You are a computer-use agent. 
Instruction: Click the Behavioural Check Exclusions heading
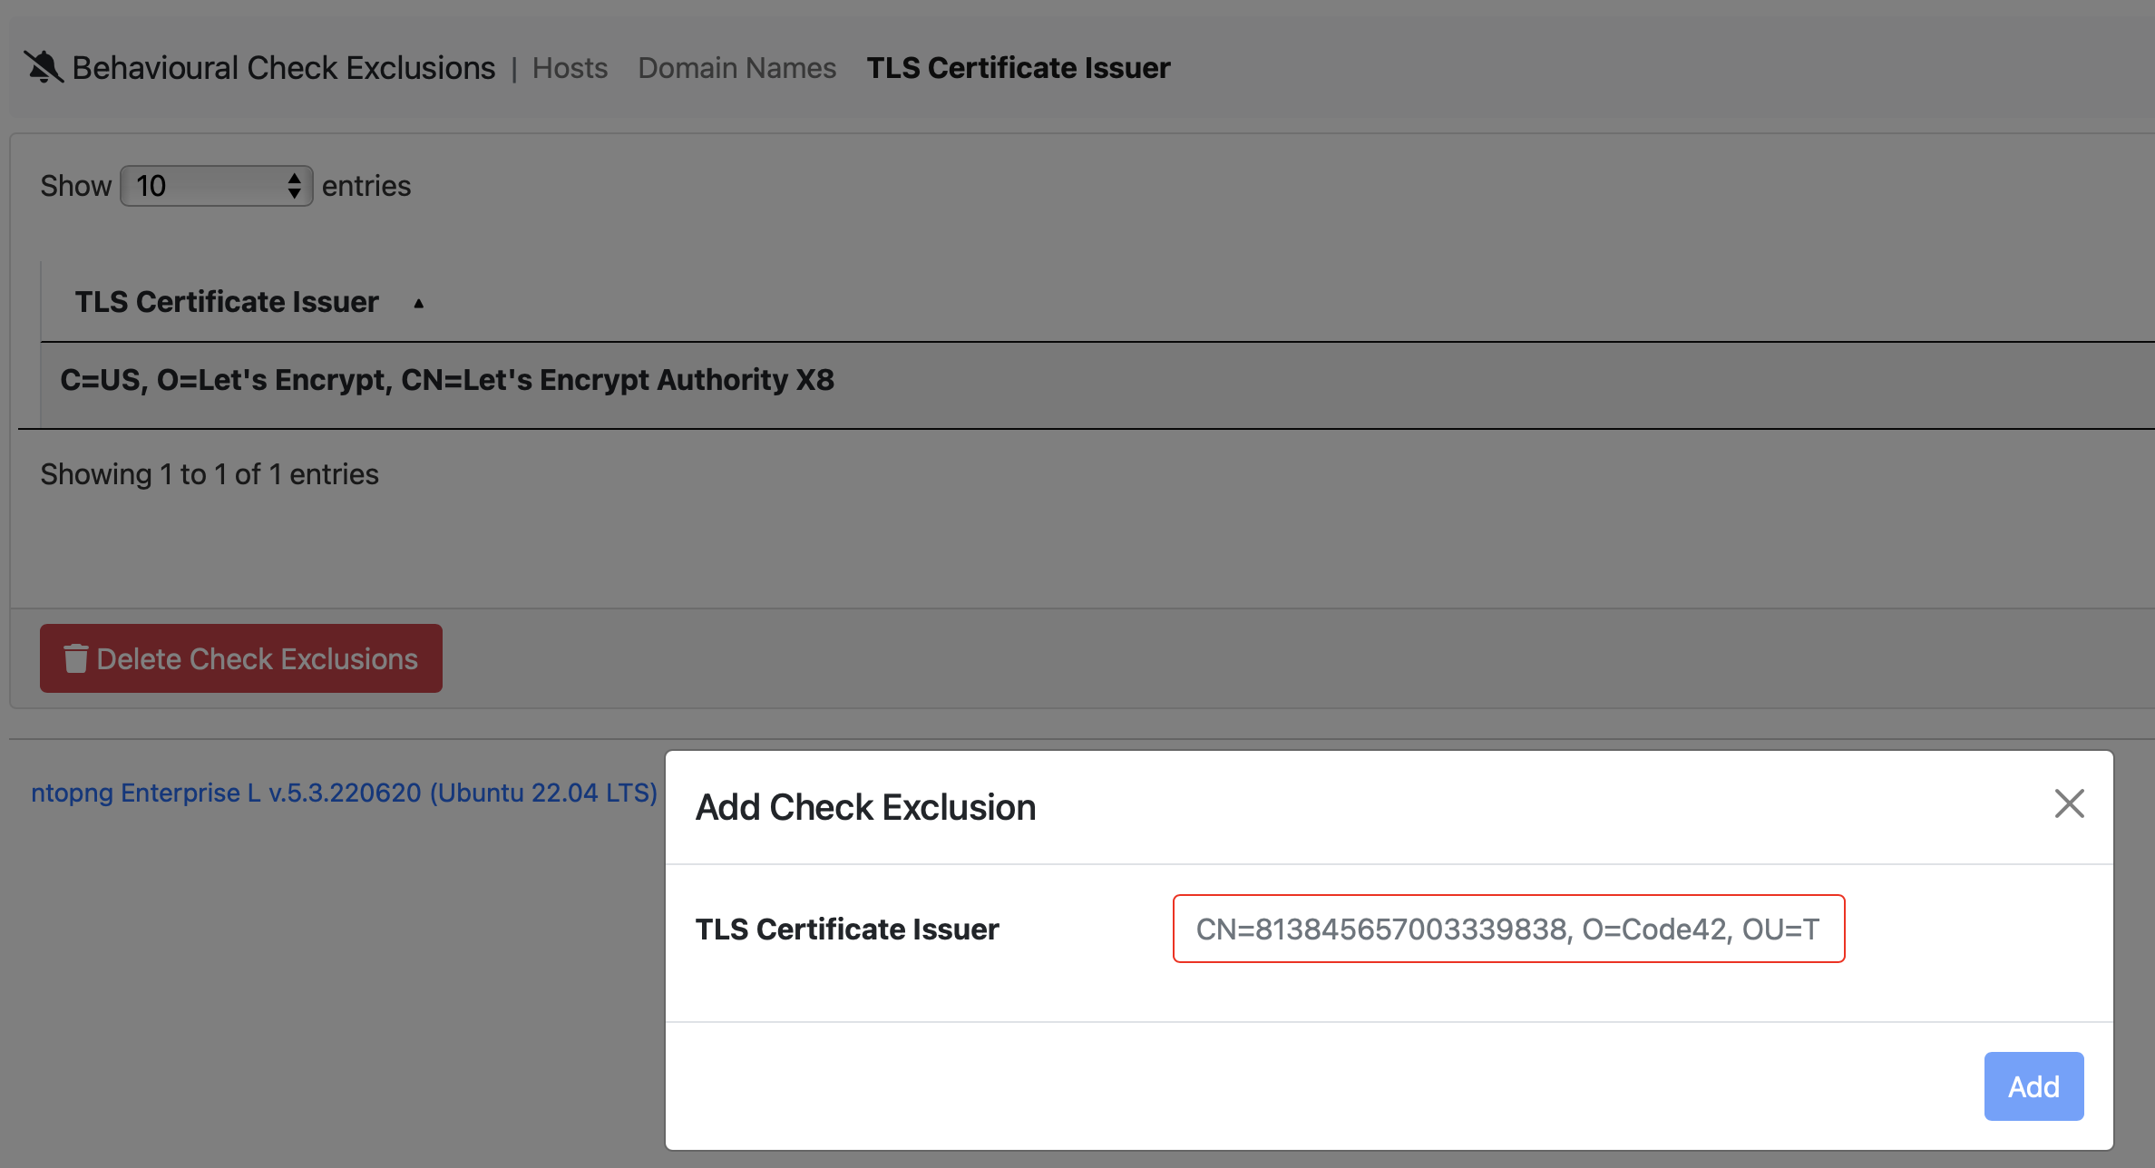[x=283, y=66]
